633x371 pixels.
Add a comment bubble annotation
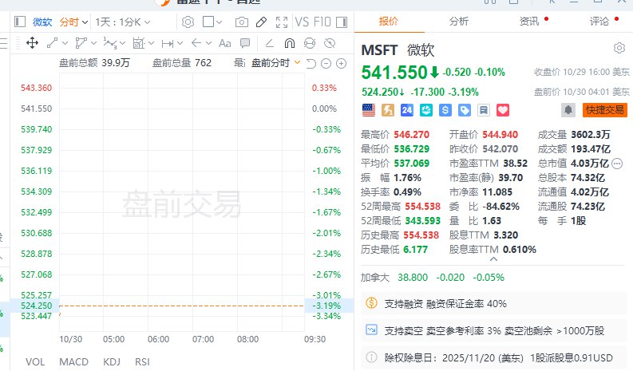[245, 43]
